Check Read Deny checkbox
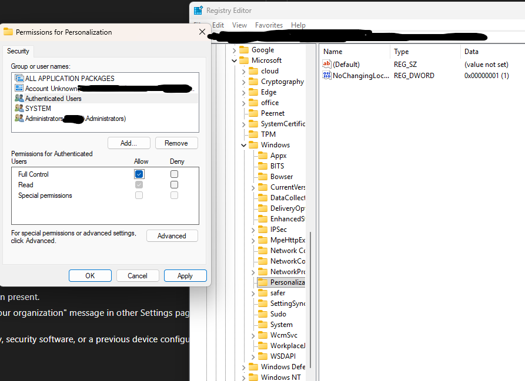 174,185
